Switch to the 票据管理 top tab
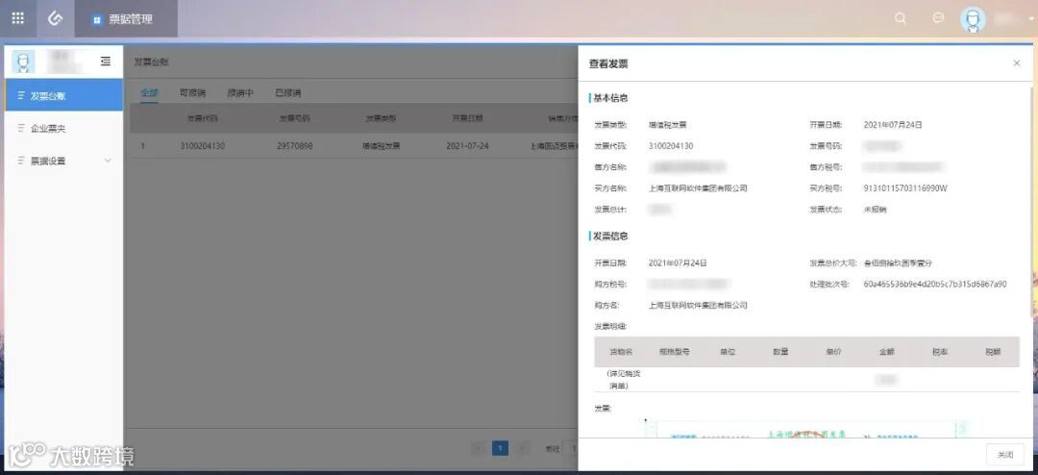Image resolution: width=1038 pixels, height=475 pixels. click(x=125, y=19)
